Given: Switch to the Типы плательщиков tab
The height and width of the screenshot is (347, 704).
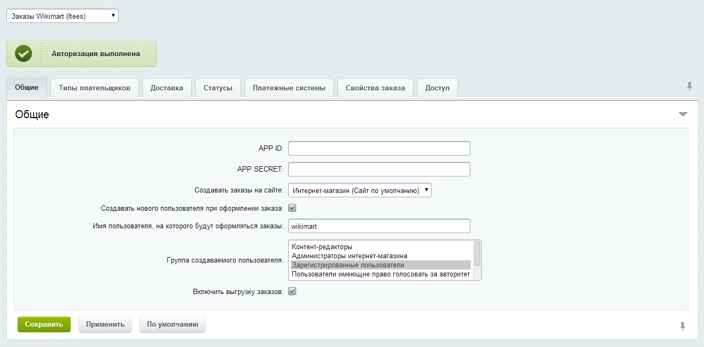Looking at the screenshot, I should click(94, 87).
